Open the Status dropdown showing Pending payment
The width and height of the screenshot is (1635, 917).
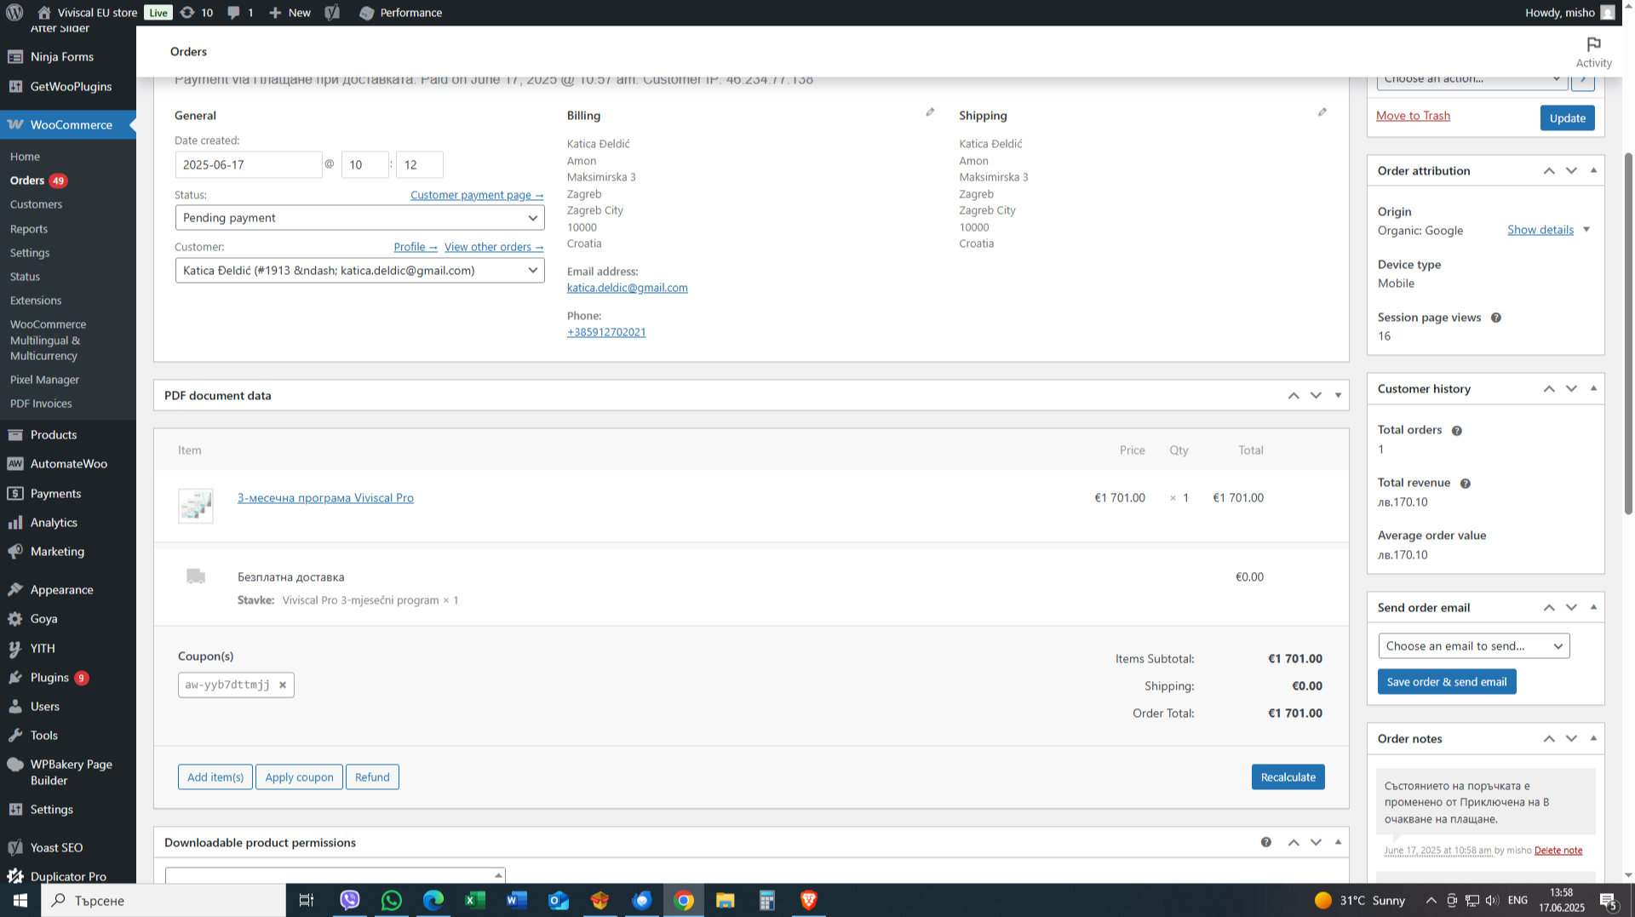point(359,218)
